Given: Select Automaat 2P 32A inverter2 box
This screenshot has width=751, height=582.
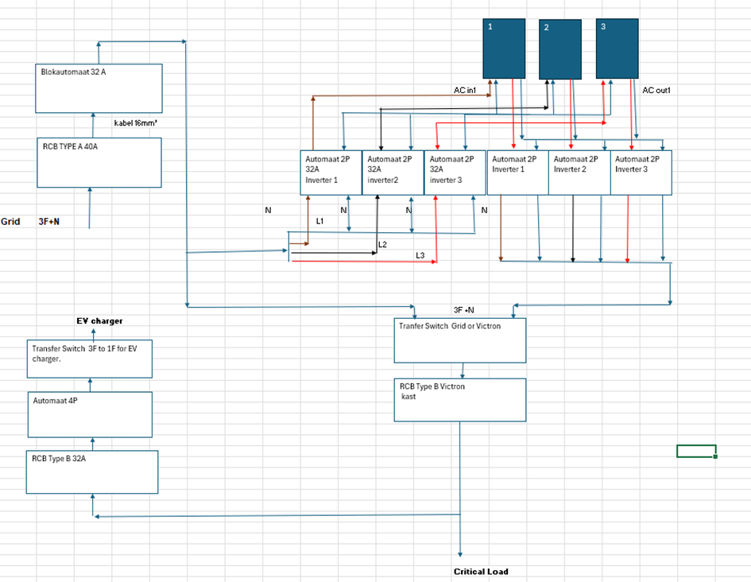Looking at the screenshot, I should coord(393,173).
